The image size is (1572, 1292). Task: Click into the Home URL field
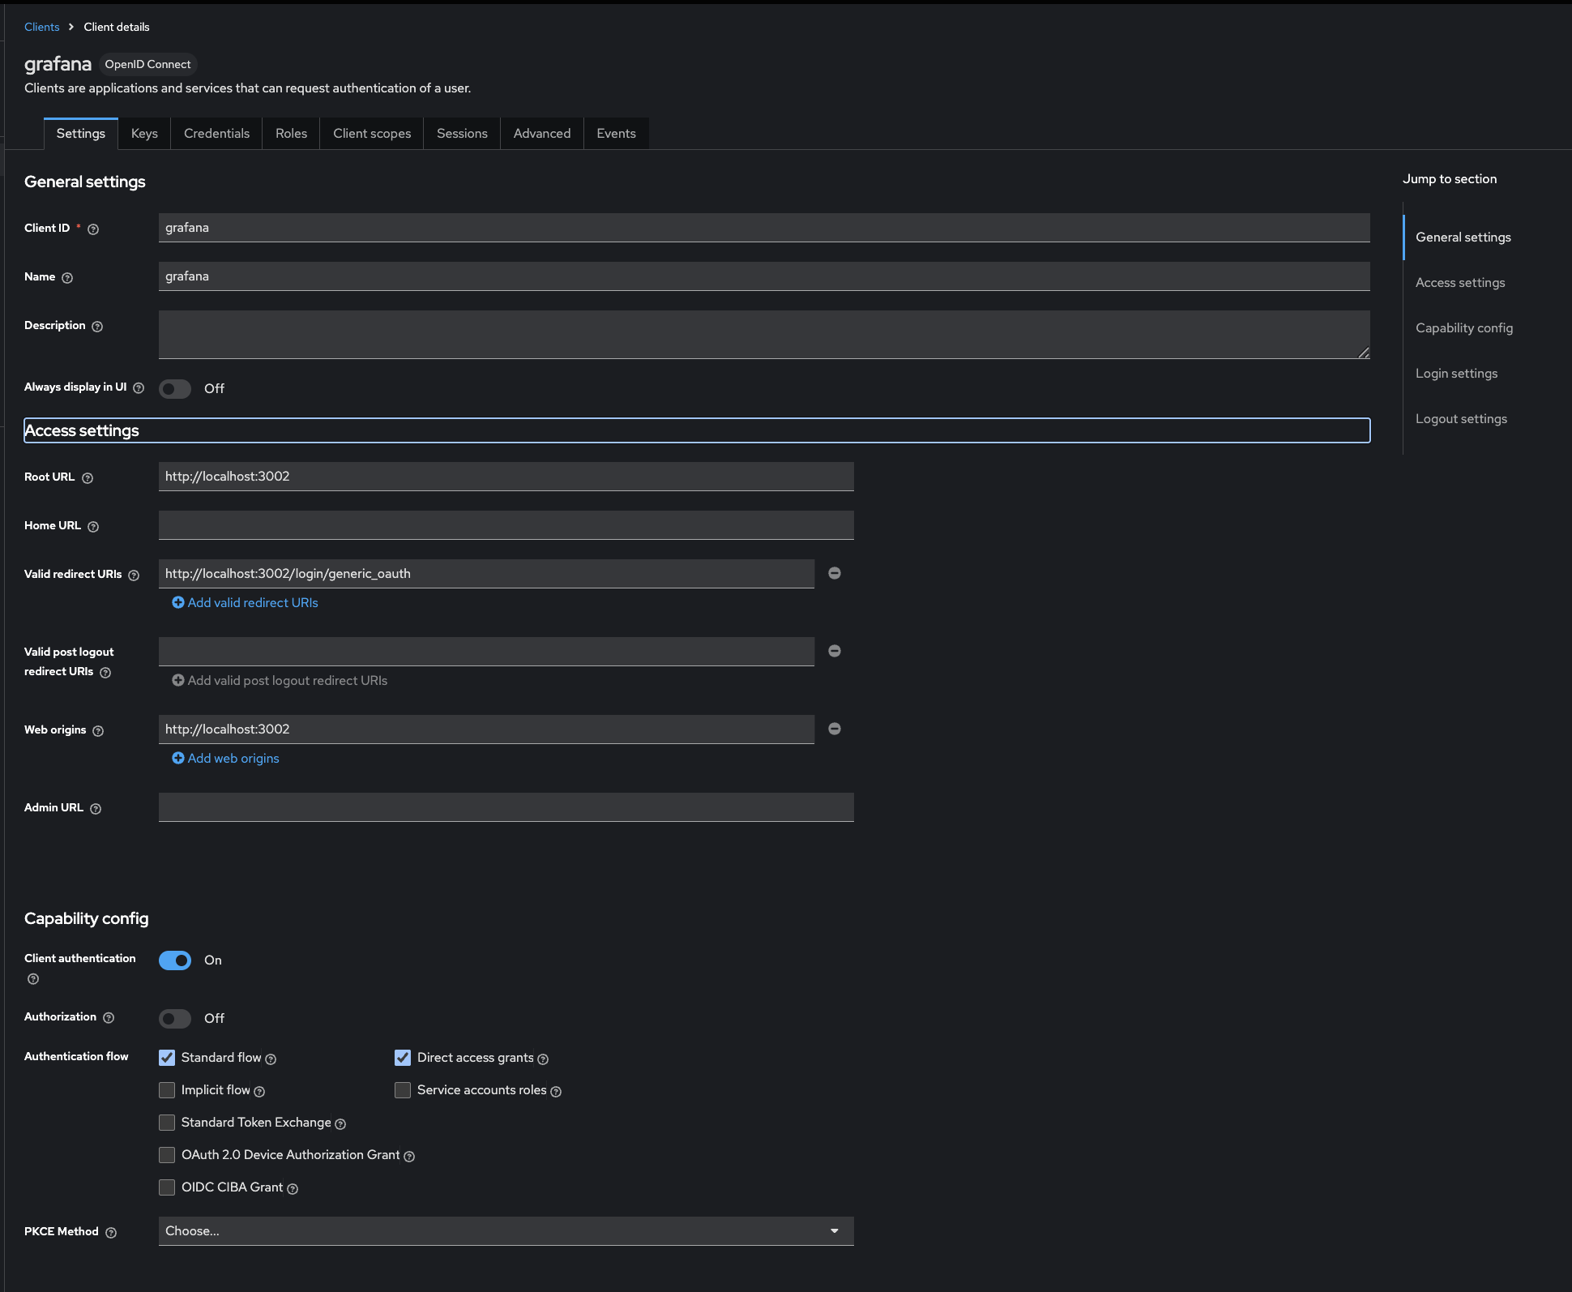506,525
